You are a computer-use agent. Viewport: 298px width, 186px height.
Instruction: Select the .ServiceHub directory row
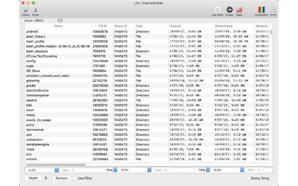148,129
